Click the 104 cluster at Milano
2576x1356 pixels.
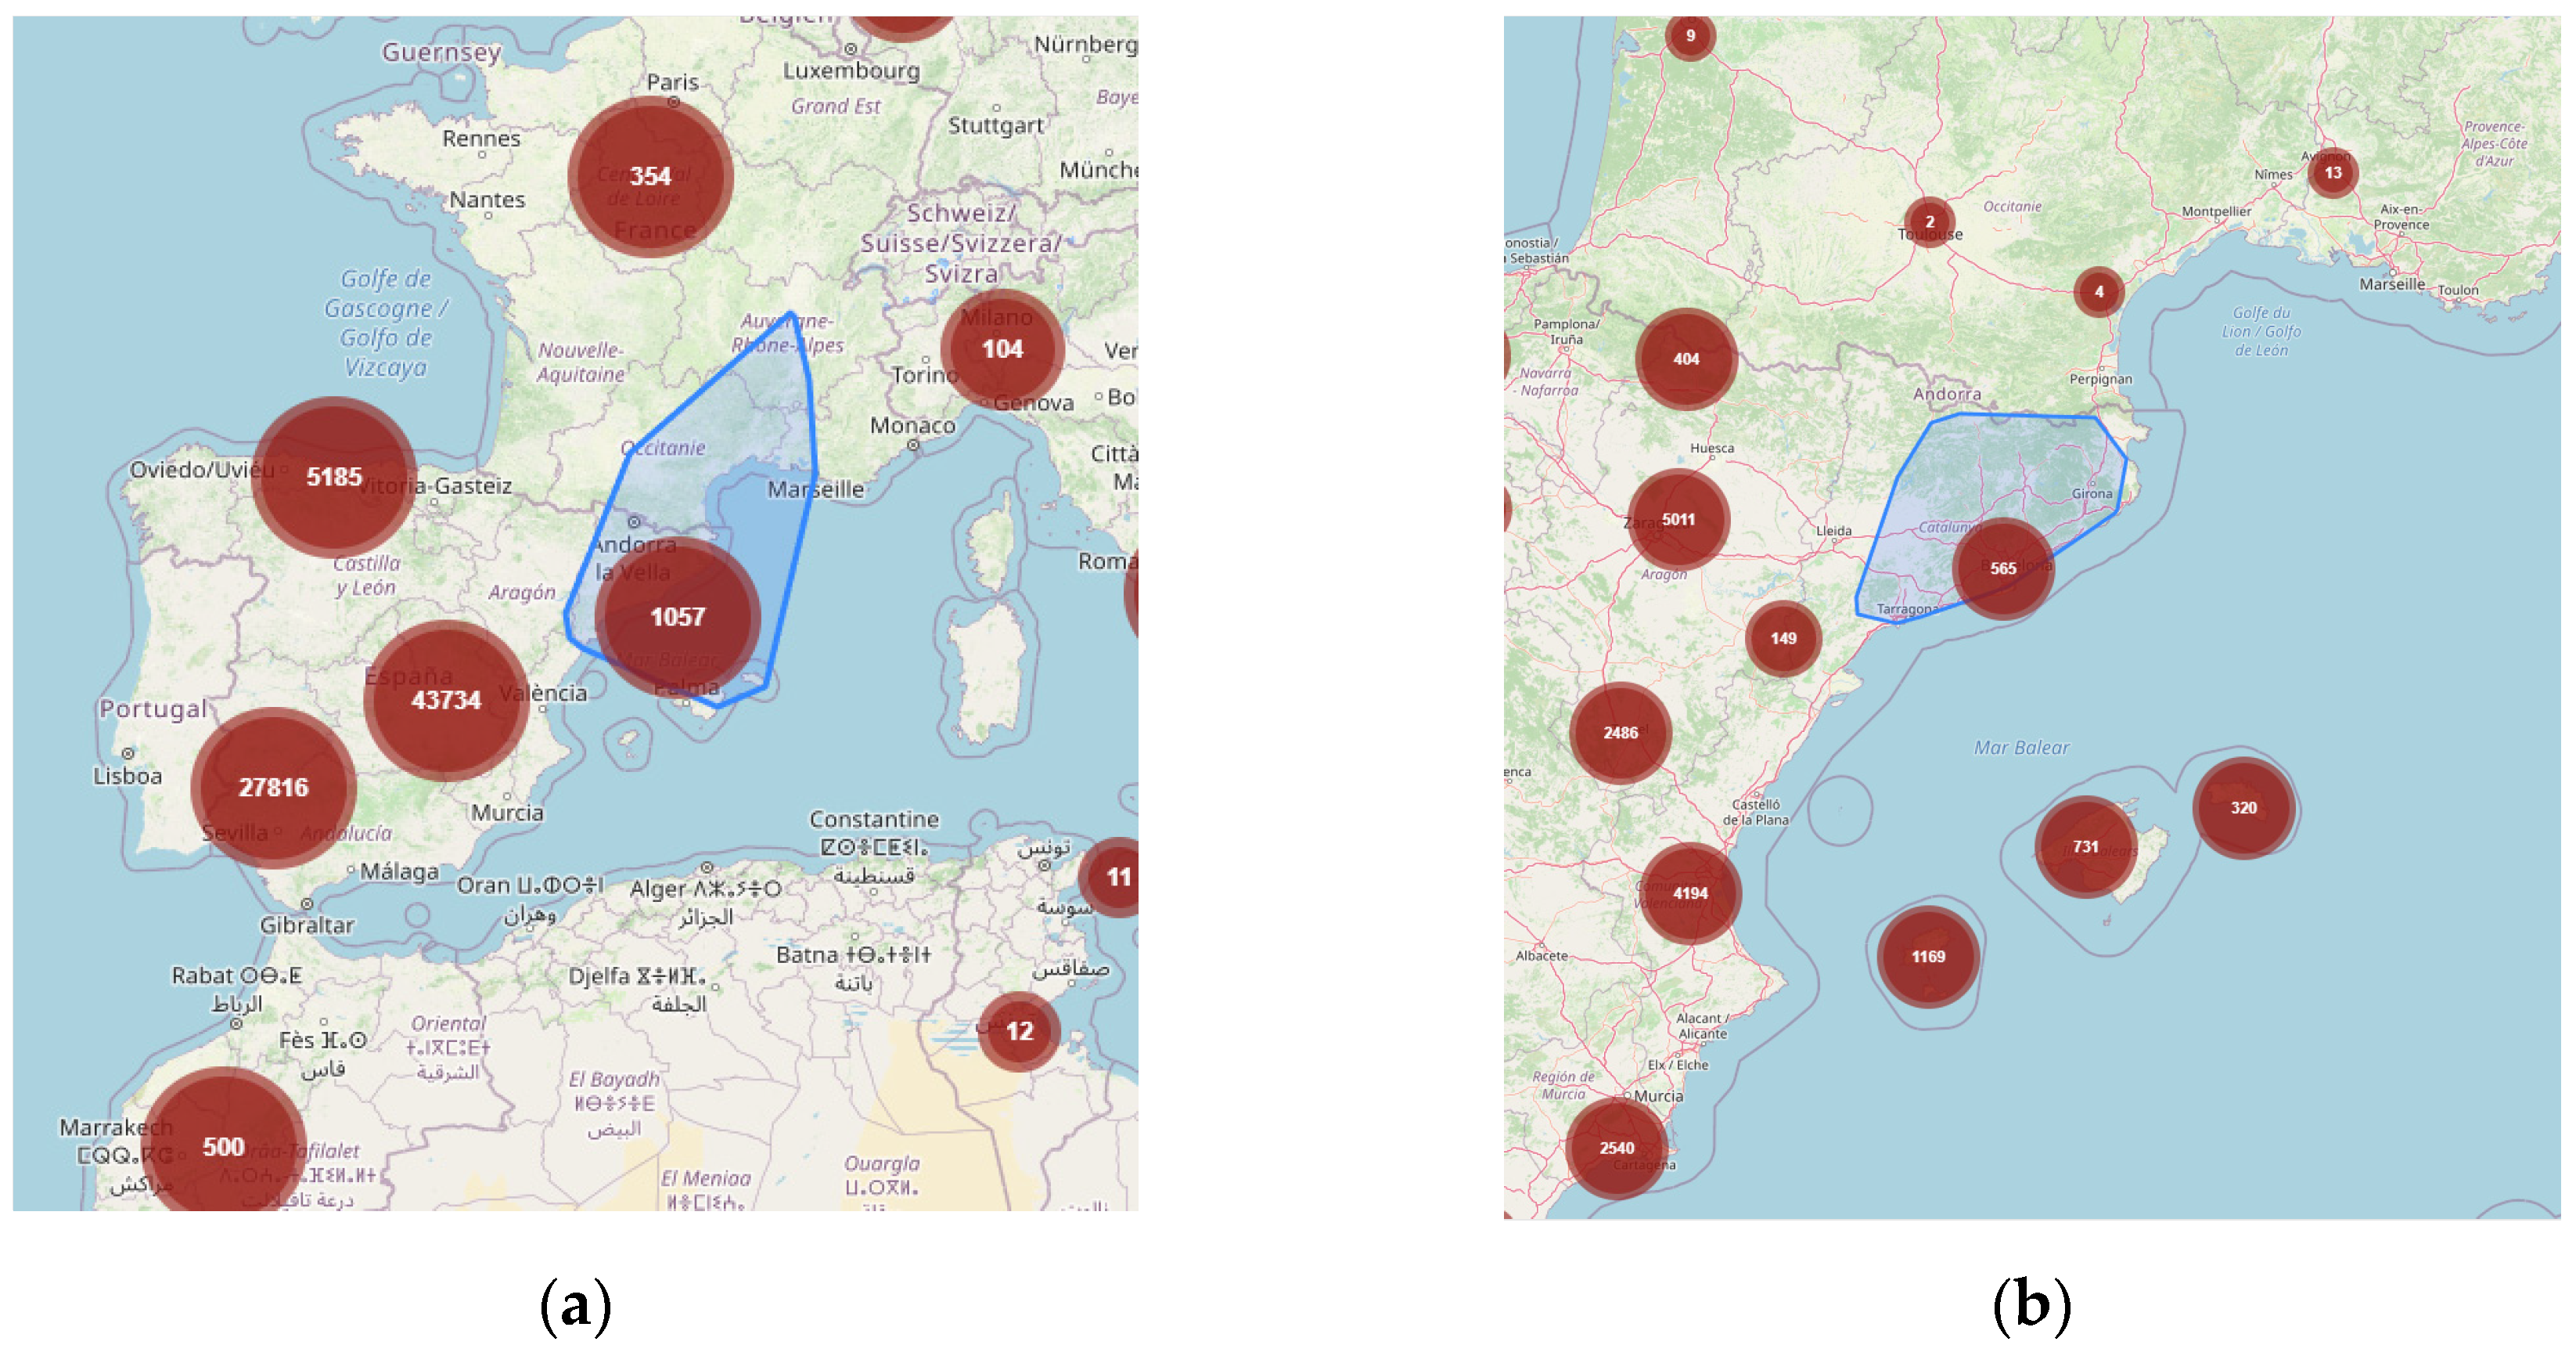[1002, 348]
